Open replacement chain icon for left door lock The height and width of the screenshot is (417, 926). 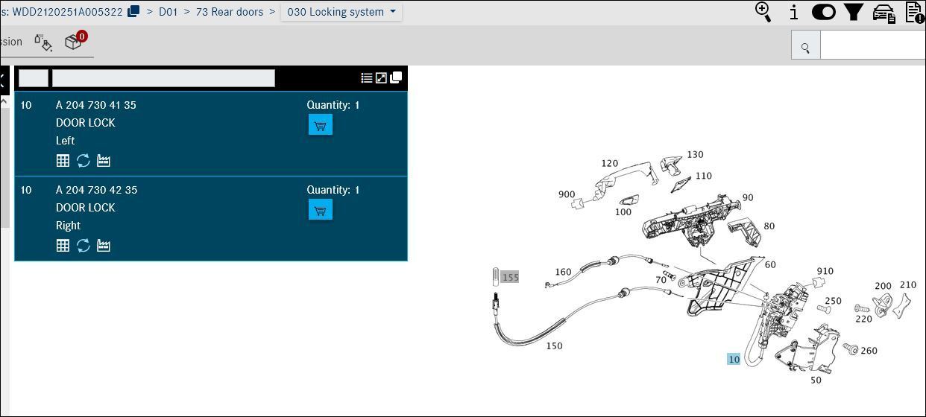[84, 161]
